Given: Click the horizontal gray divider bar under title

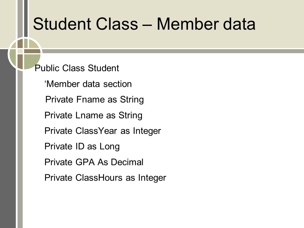Looking at the screenshot, I should pos(173,51).
